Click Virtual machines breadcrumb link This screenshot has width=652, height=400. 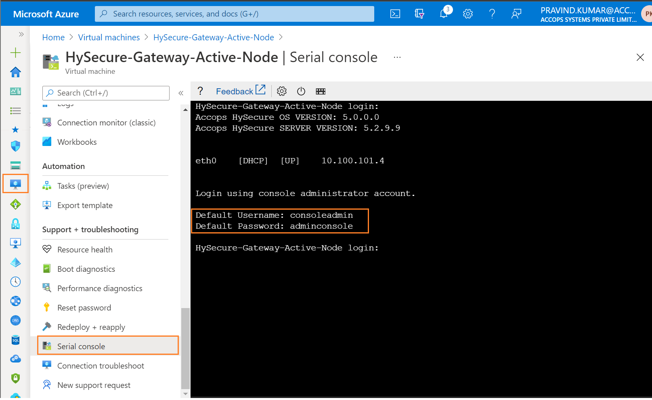pyautogui.click(x=109, y=37)
